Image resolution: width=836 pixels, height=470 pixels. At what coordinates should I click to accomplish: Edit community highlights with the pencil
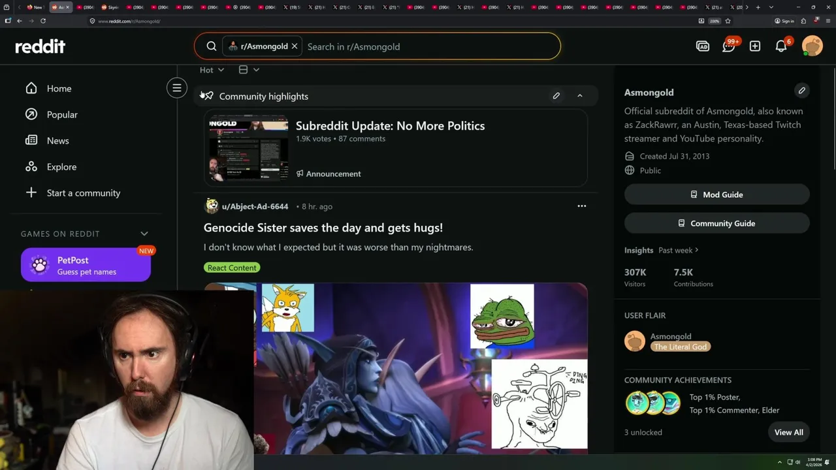556,96
